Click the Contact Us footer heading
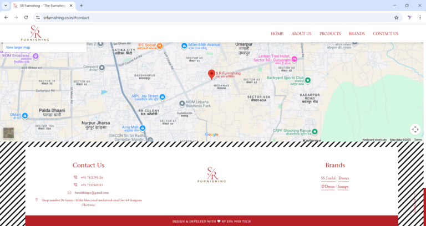This screenshot has width=426, height=226. pyautogui.click(x=88, y=165)
